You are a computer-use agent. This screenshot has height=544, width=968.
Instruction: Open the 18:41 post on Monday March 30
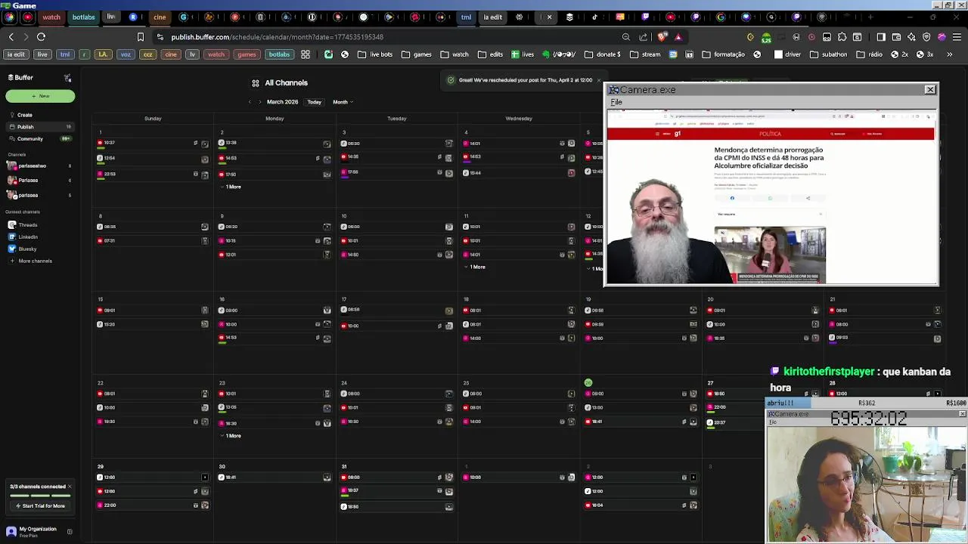pos(275,478)
